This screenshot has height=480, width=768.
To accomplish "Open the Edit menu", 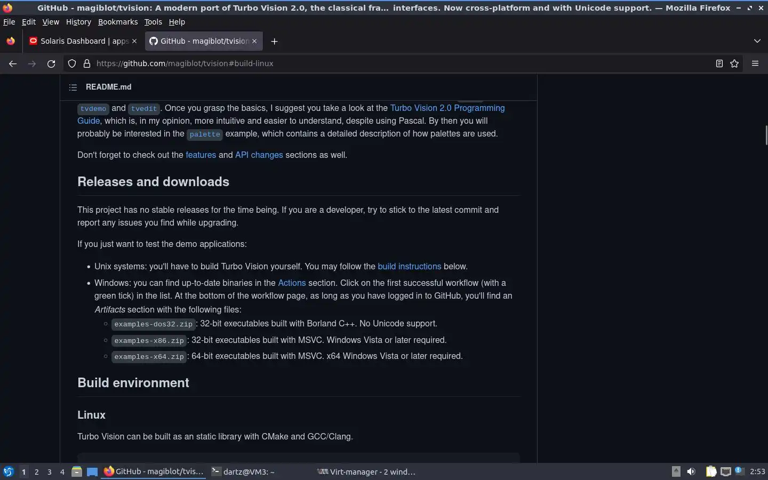I will (29, 22).
